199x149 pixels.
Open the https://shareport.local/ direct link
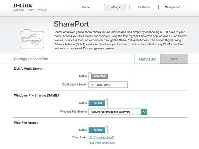(102, 143)
